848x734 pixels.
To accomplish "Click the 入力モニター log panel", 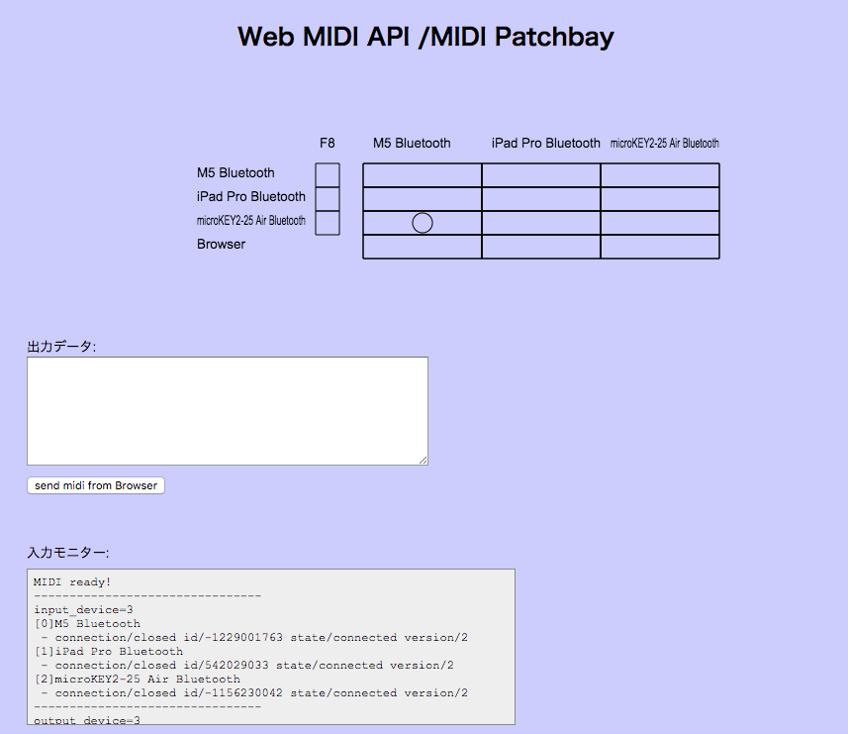I will 270,646.
